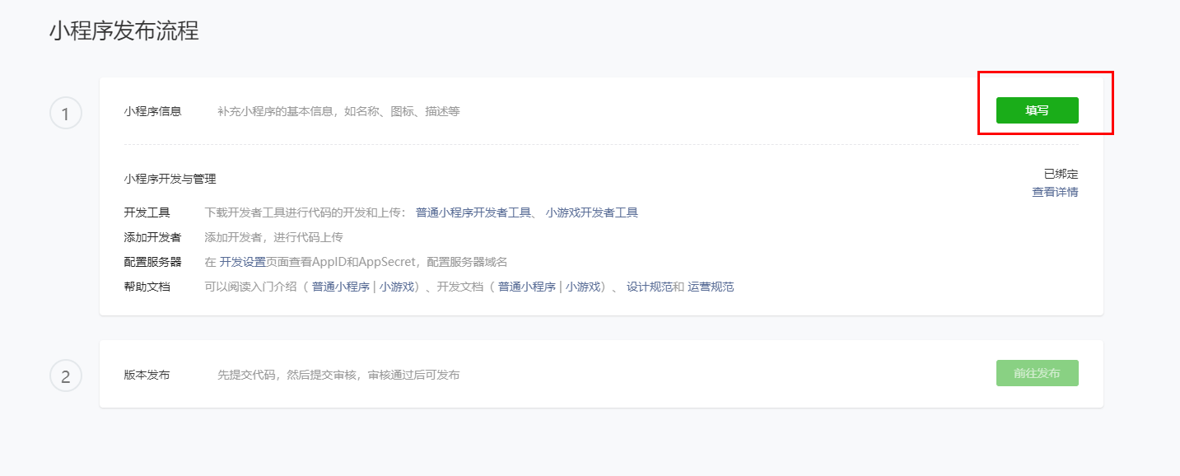Click the 前往发布 button
Viewport: 1180px width, 476px height.
(x=1037, y=373)
